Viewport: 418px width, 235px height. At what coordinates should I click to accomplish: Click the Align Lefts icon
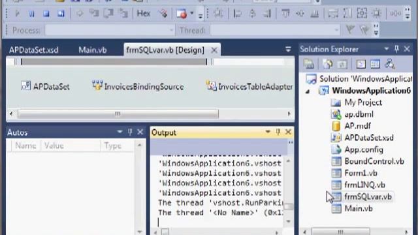click(237, 13)
